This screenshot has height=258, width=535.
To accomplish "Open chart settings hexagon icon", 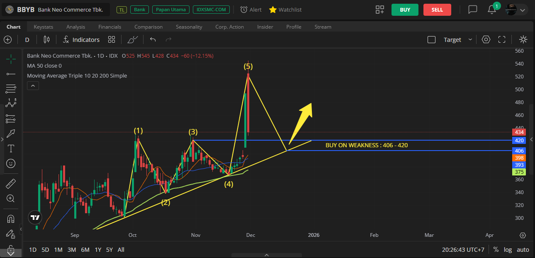I will tap(486, 40).
